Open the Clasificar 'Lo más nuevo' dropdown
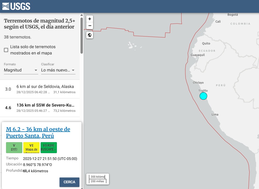 pyautogui.click(x=58, y=70)
